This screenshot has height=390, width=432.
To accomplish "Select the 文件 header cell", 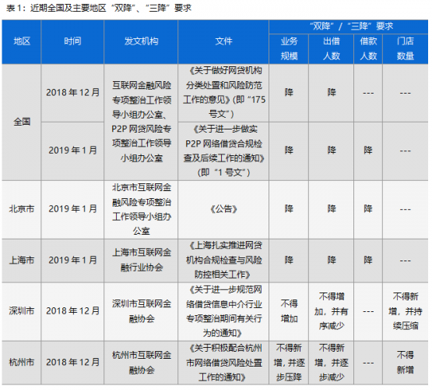I will pyautogui.click(x=223, y=41).
